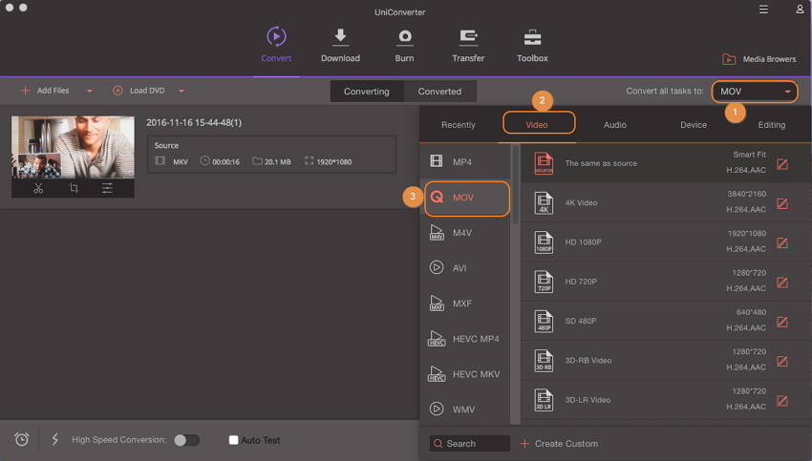Switch to the Converting tab
Viewport: 812px width, 461px height.
(x=367, y=92)
